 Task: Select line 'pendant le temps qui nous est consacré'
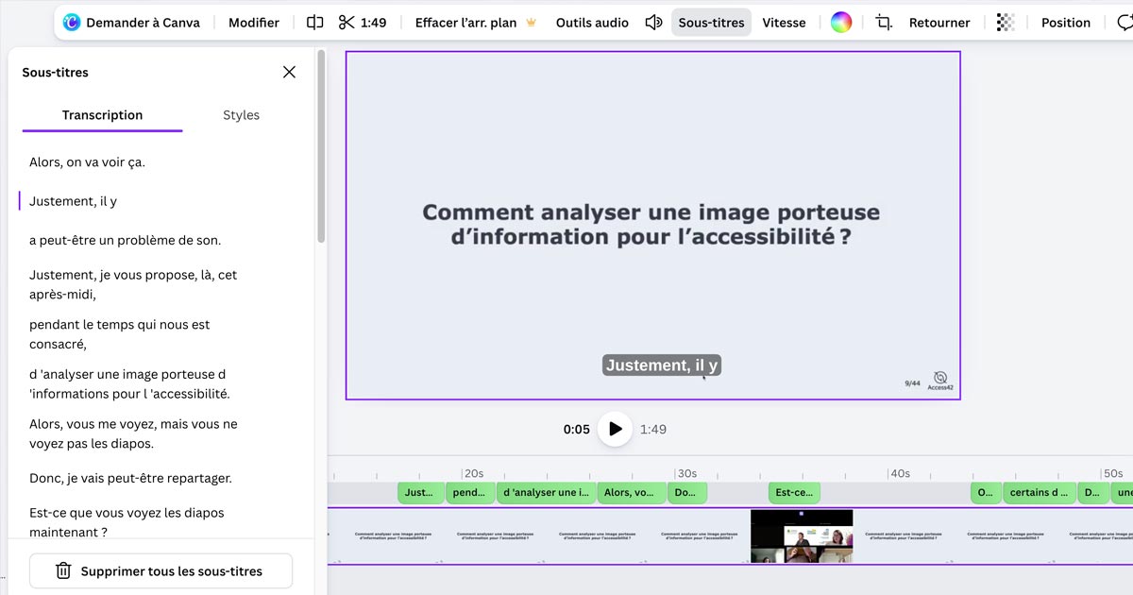point(120,334)
